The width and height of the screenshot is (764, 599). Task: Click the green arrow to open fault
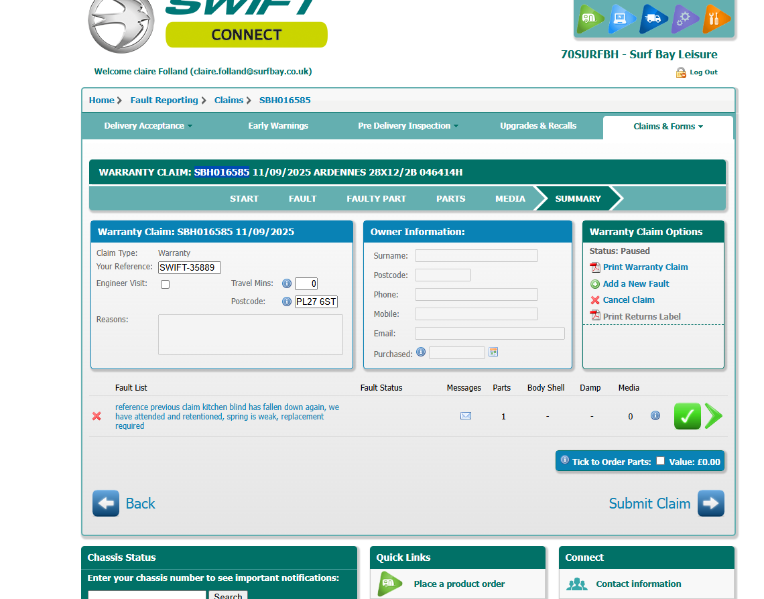click(714, 416)
